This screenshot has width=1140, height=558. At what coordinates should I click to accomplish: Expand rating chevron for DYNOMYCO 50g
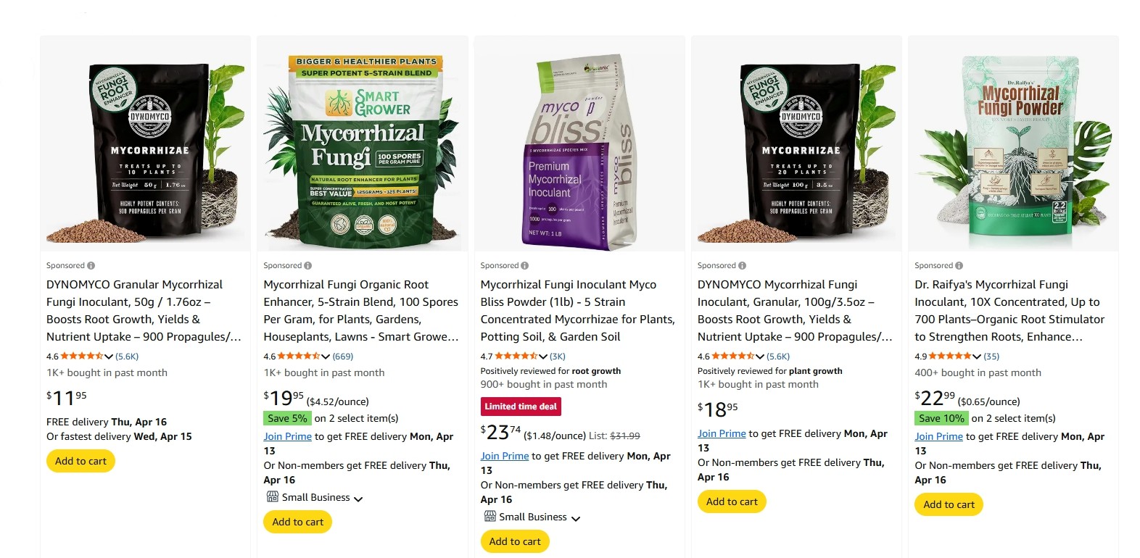point(109,357)
